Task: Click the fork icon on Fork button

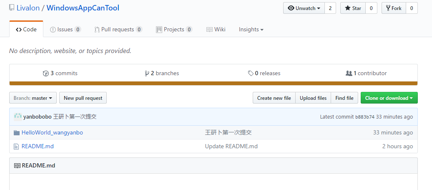Action: coord(389,8)
